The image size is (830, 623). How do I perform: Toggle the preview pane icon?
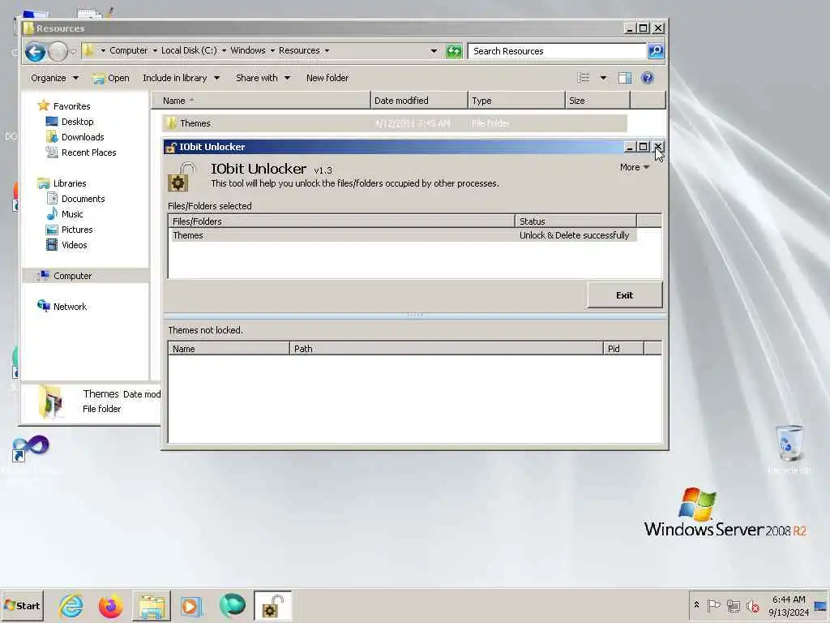pyautogui.click(x=625, y=78)
